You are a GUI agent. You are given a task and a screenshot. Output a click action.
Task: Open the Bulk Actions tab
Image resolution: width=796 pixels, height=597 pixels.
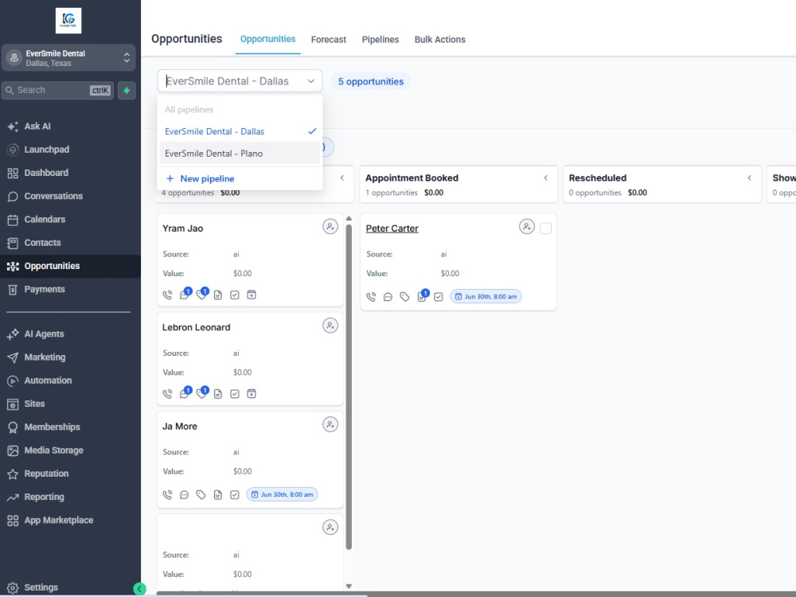(x=439, y=40)
